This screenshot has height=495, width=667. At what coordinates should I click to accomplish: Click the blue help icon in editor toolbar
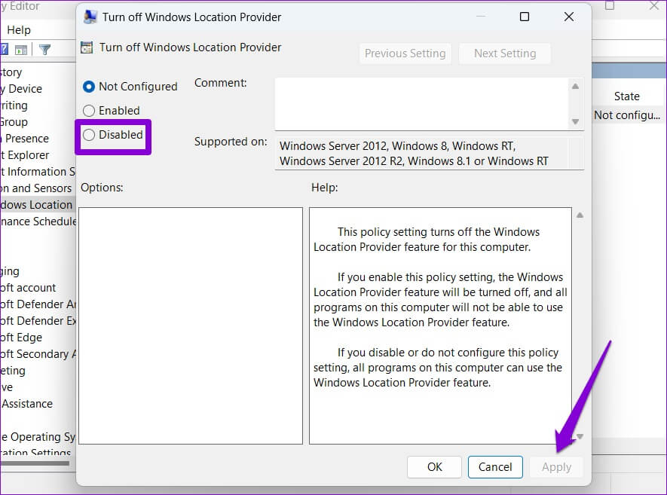4,49
